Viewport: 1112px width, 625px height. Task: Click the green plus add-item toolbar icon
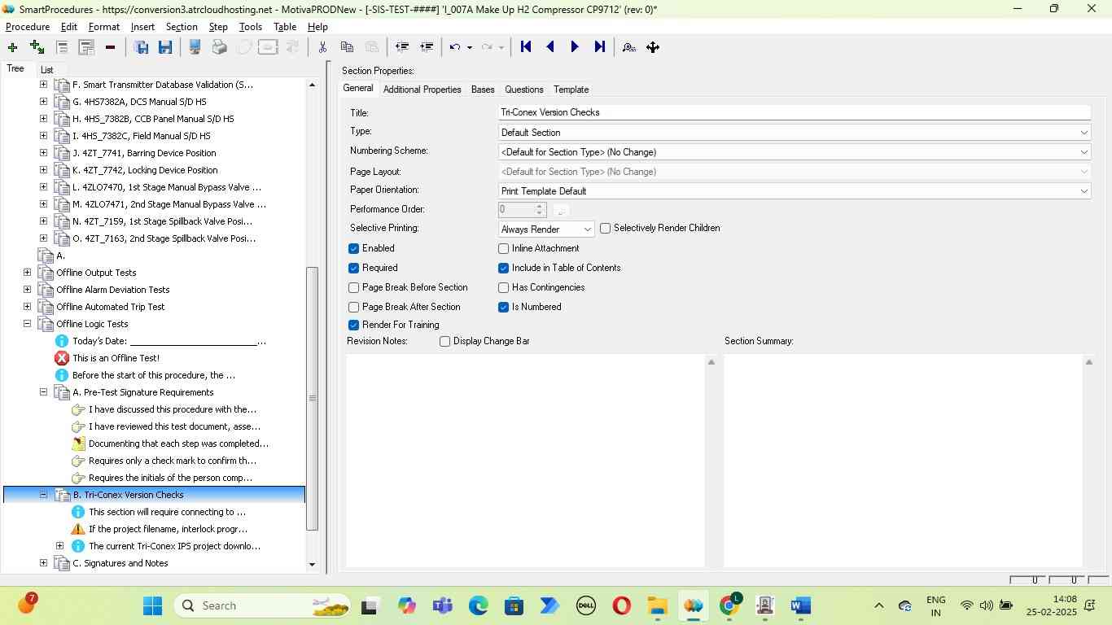pyautogui.click(x=12, y=47)
